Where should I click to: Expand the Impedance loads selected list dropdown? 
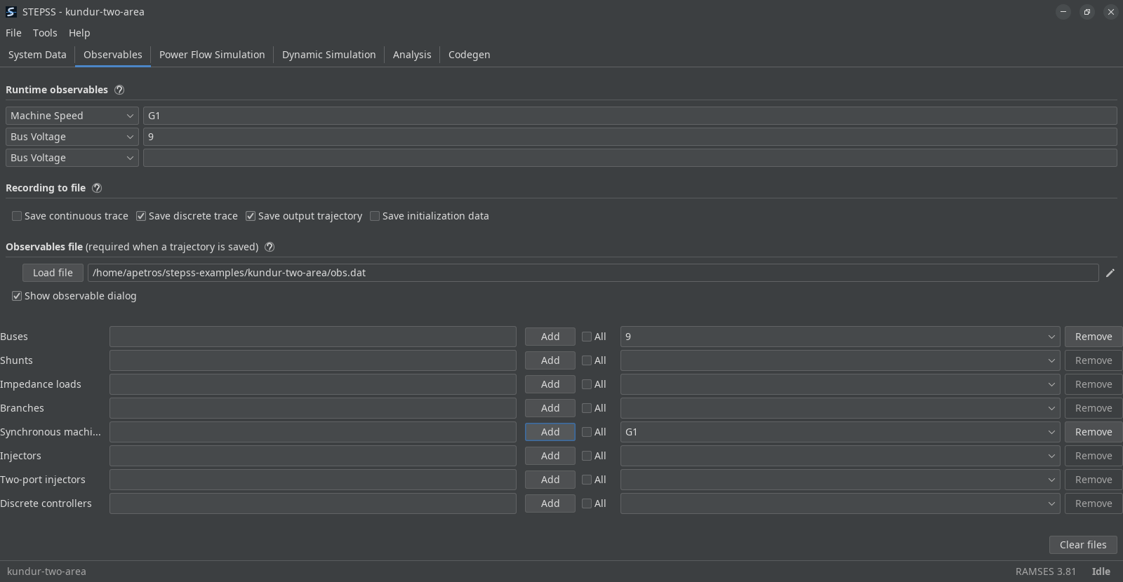pos(840,384)
